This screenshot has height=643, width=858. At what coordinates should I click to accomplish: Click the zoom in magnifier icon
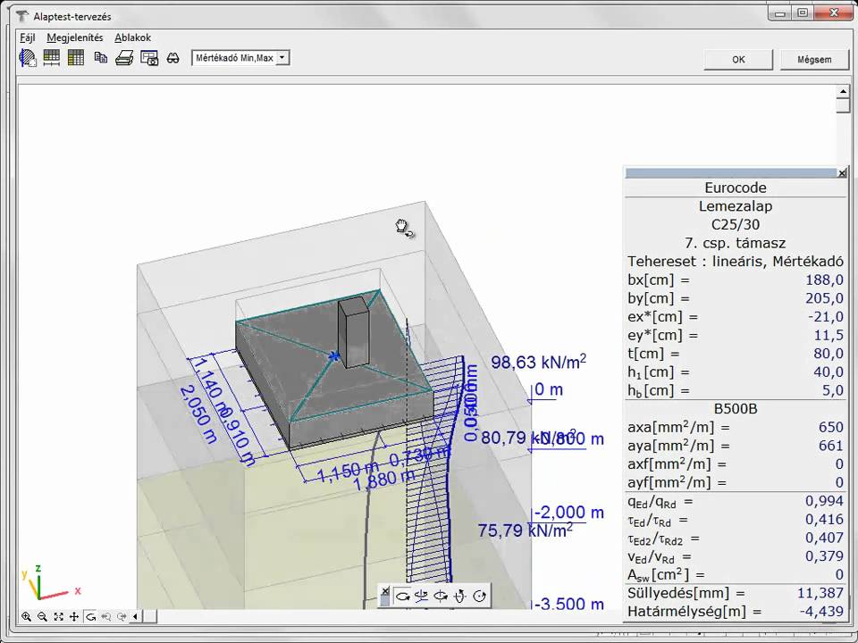[x=26, y=617]
